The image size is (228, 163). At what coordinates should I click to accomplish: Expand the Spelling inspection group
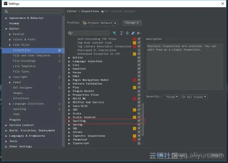[x=69, y=121]
